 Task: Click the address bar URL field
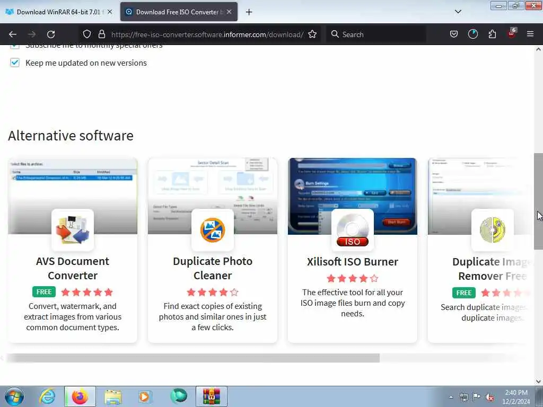(x=207, y=34)
